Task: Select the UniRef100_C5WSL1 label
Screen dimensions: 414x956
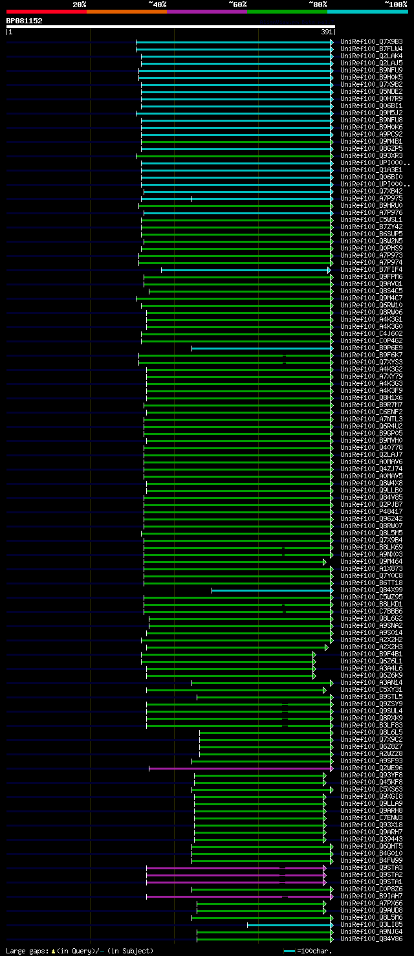Action: [371, 219]
